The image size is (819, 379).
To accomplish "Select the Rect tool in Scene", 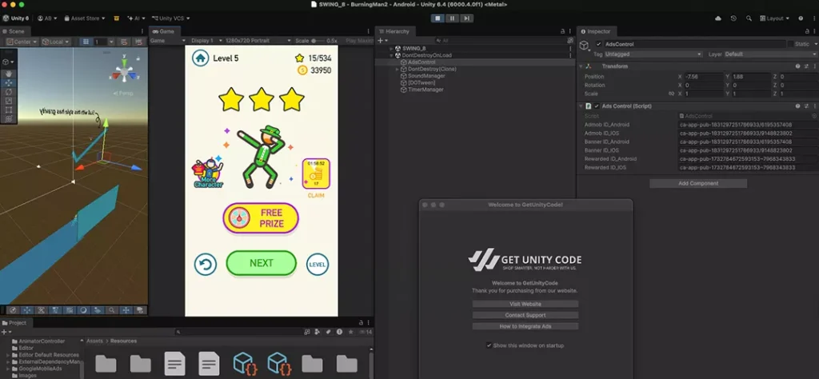I will tap(9, 110).
